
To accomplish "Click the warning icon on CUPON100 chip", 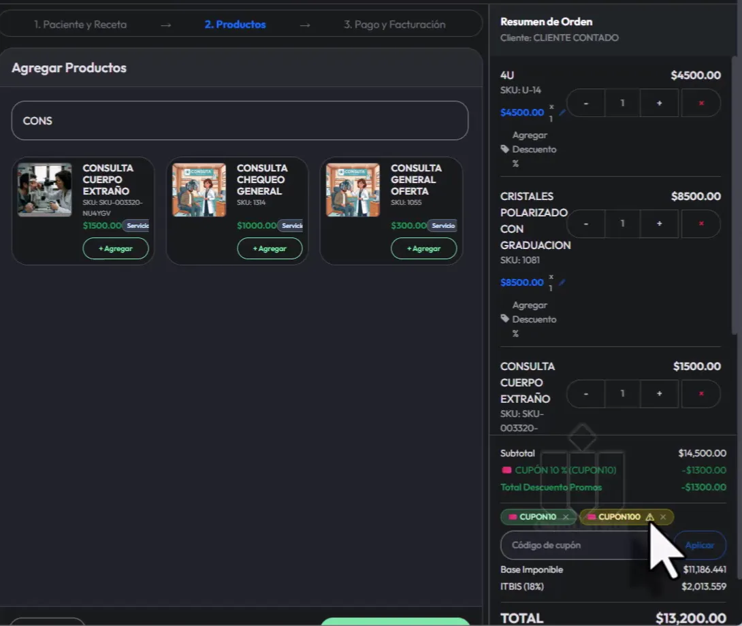I will point(649,516).
